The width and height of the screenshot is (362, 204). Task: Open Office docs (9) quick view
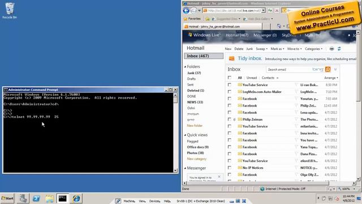[197, 147]
